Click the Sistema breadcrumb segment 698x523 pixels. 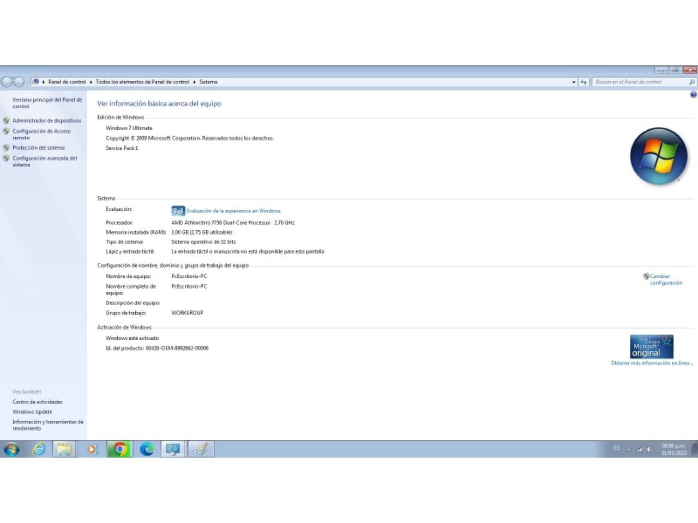208,82
